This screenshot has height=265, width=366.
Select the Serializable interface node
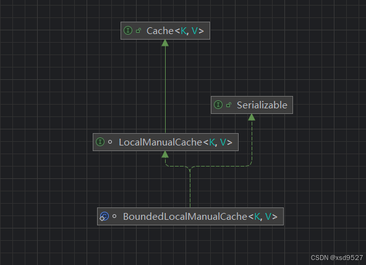pos(252,105)
